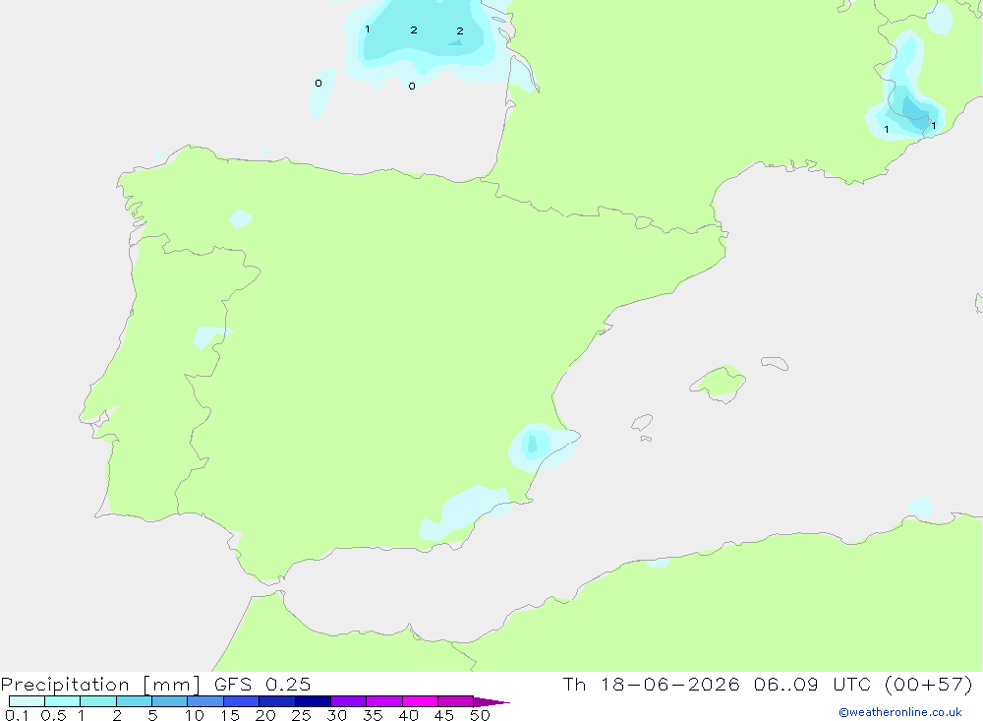Click the "18-06-2026" forecast date text
This screenshot has height=721, width=983.
click(669, 684)
